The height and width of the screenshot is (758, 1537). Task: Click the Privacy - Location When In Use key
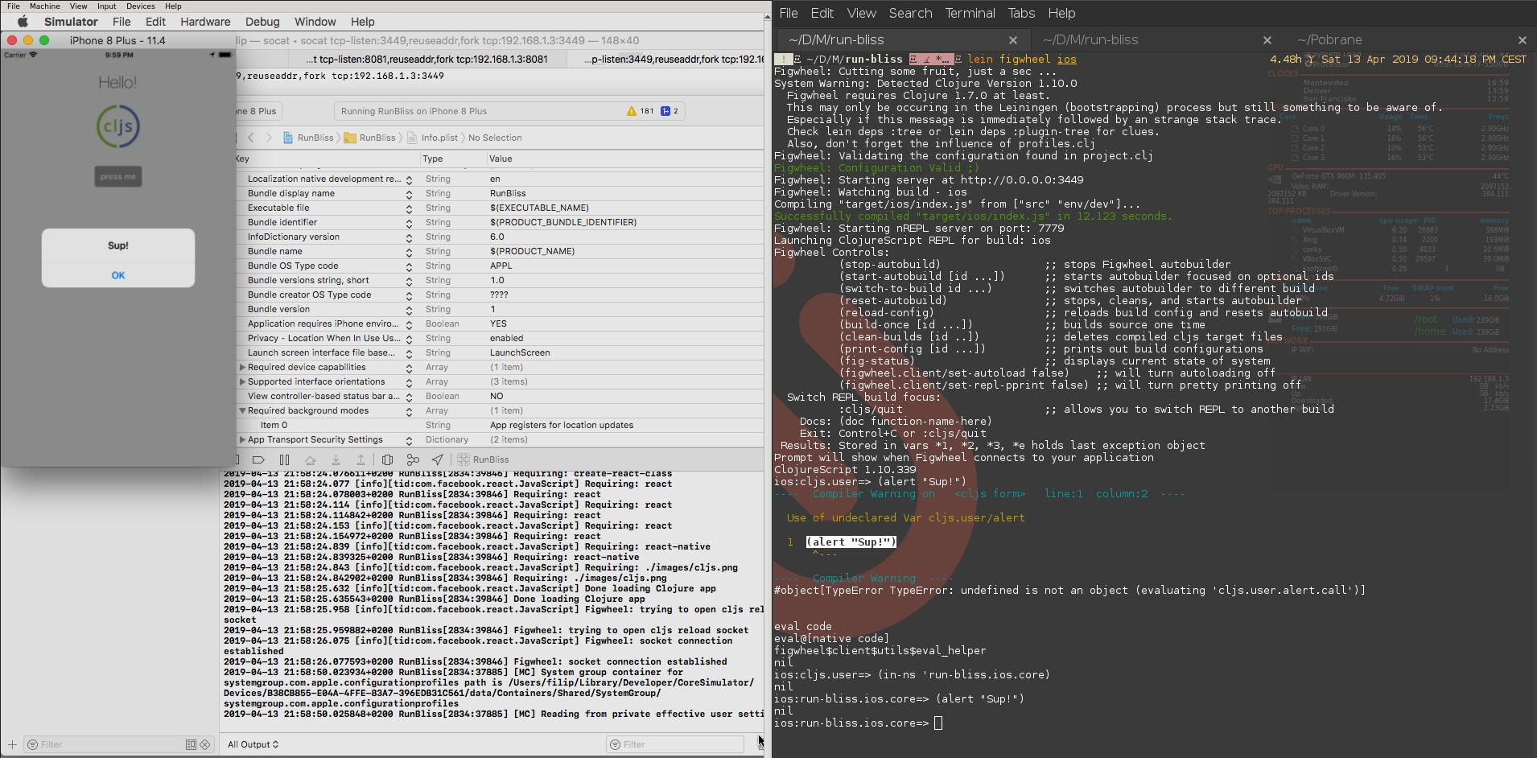[x=323, y=338]
